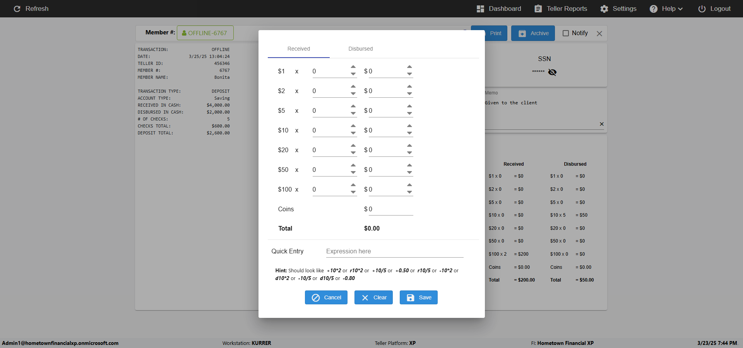Decrease the $10 dollar amount
743x348 pixels.
[x=409, y=133]
